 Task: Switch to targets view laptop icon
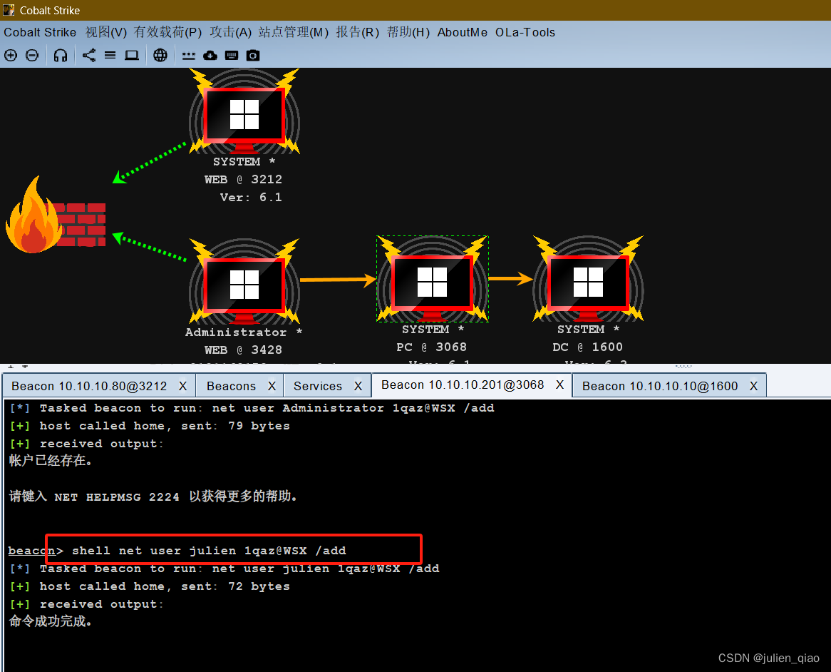click(131, 55)
